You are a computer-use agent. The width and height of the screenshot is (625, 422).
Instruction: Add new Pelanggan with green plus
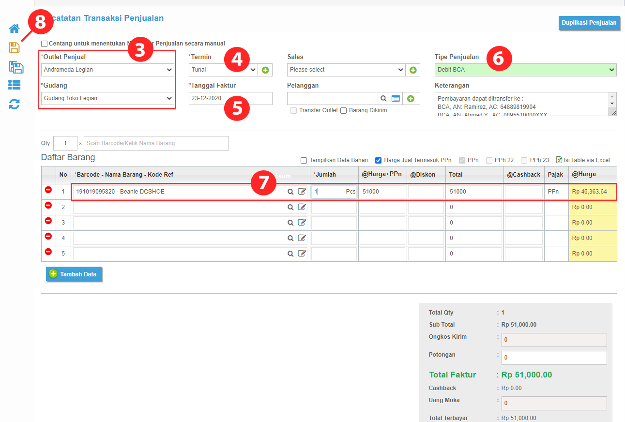(x=411, y=99)
